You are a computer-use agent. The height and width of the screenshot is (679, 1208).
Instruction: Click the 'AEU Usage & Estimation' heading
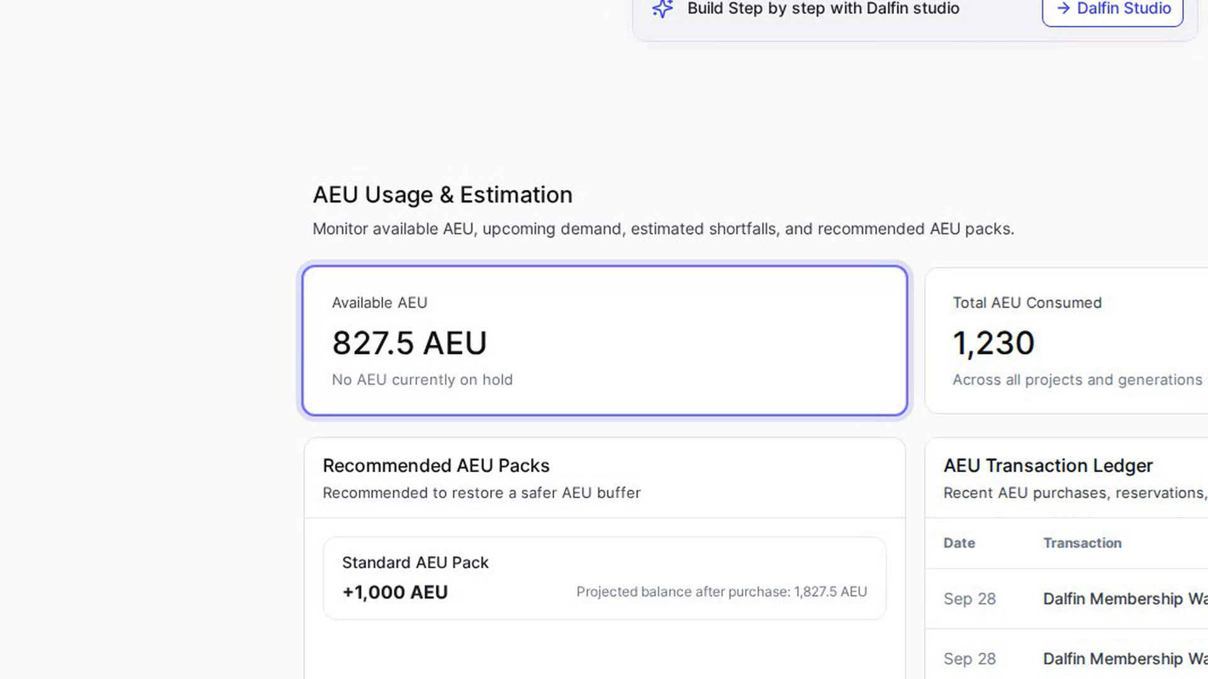click(x=442, y=195)
